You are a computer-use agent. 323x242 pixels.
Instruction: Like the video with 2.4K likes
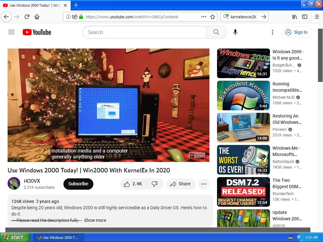coord(133,184)
